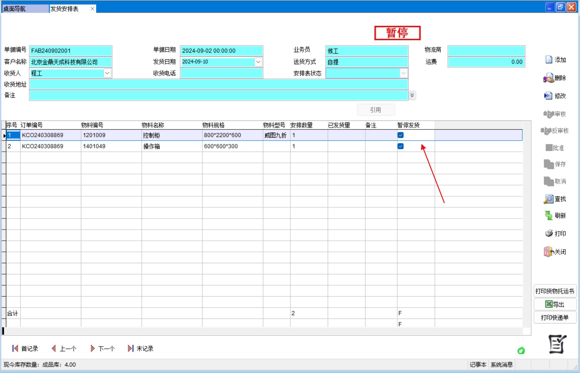Viewport: 580px width, 373px height.
Task: Click the 删除 (Delete) icon
Action: (549, 78)
